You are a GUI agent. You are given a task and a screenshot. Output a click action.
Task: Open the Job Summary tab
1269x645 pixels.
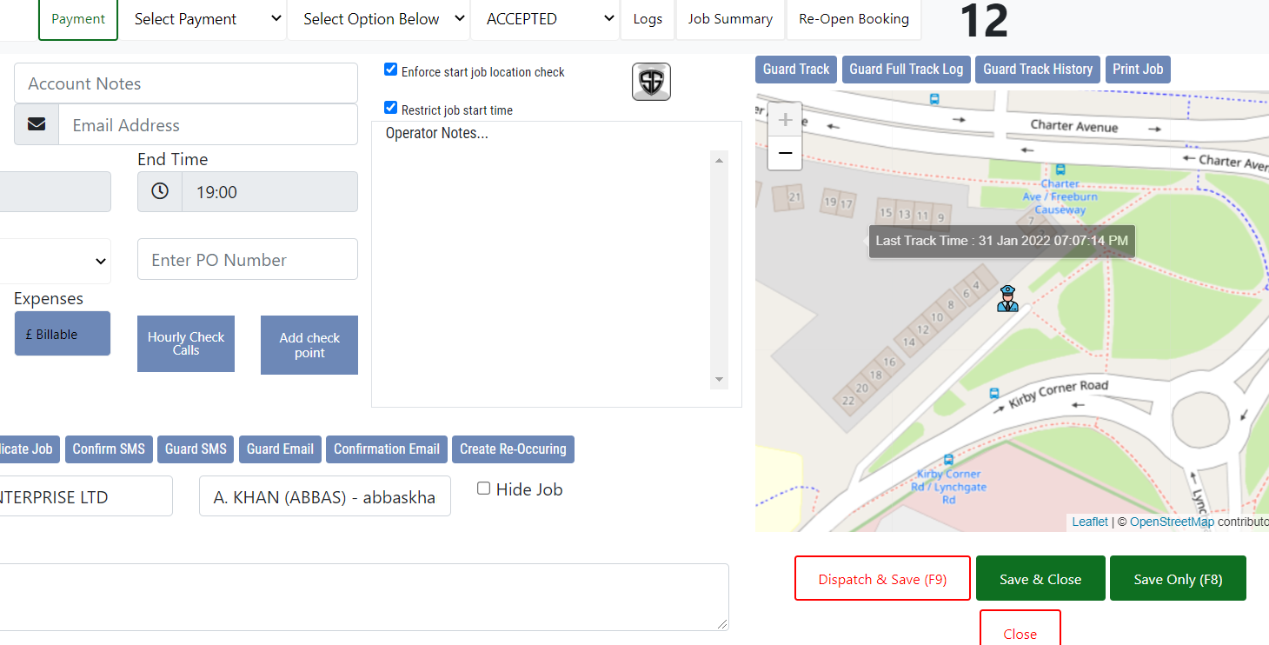730,19
